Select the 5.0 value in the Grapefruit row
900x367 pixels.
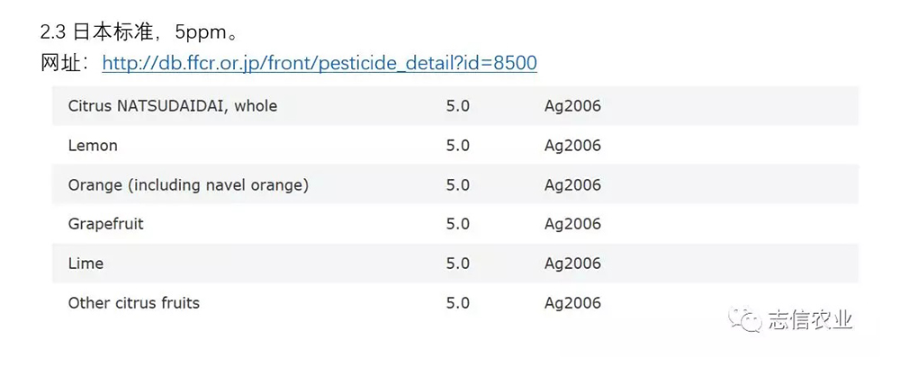(x=458, y=224)
